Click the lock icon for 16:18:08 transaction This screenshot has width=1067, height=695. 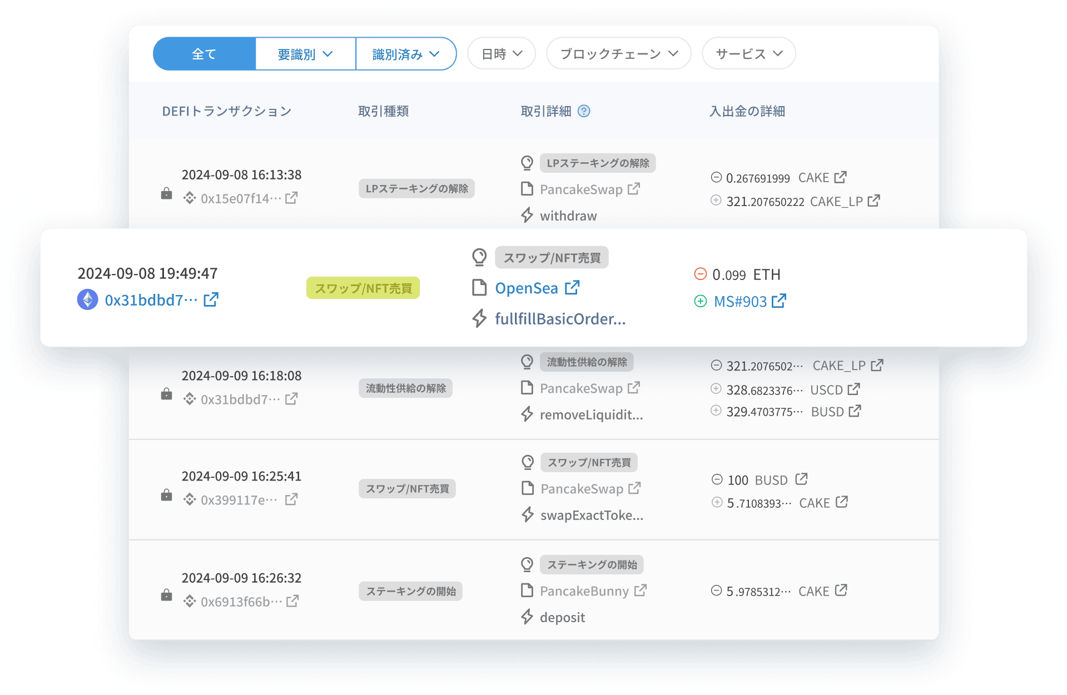(x=166, y=394)
